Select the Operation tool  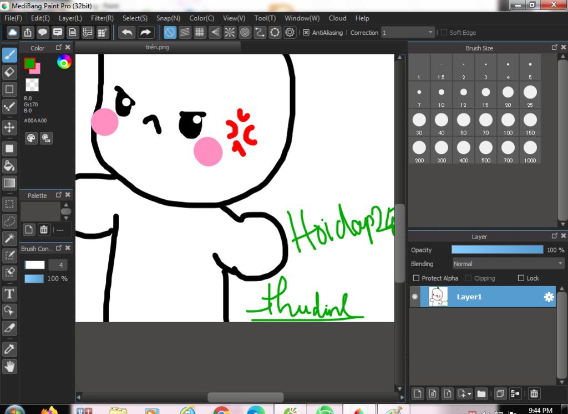[x=10, y=310]
